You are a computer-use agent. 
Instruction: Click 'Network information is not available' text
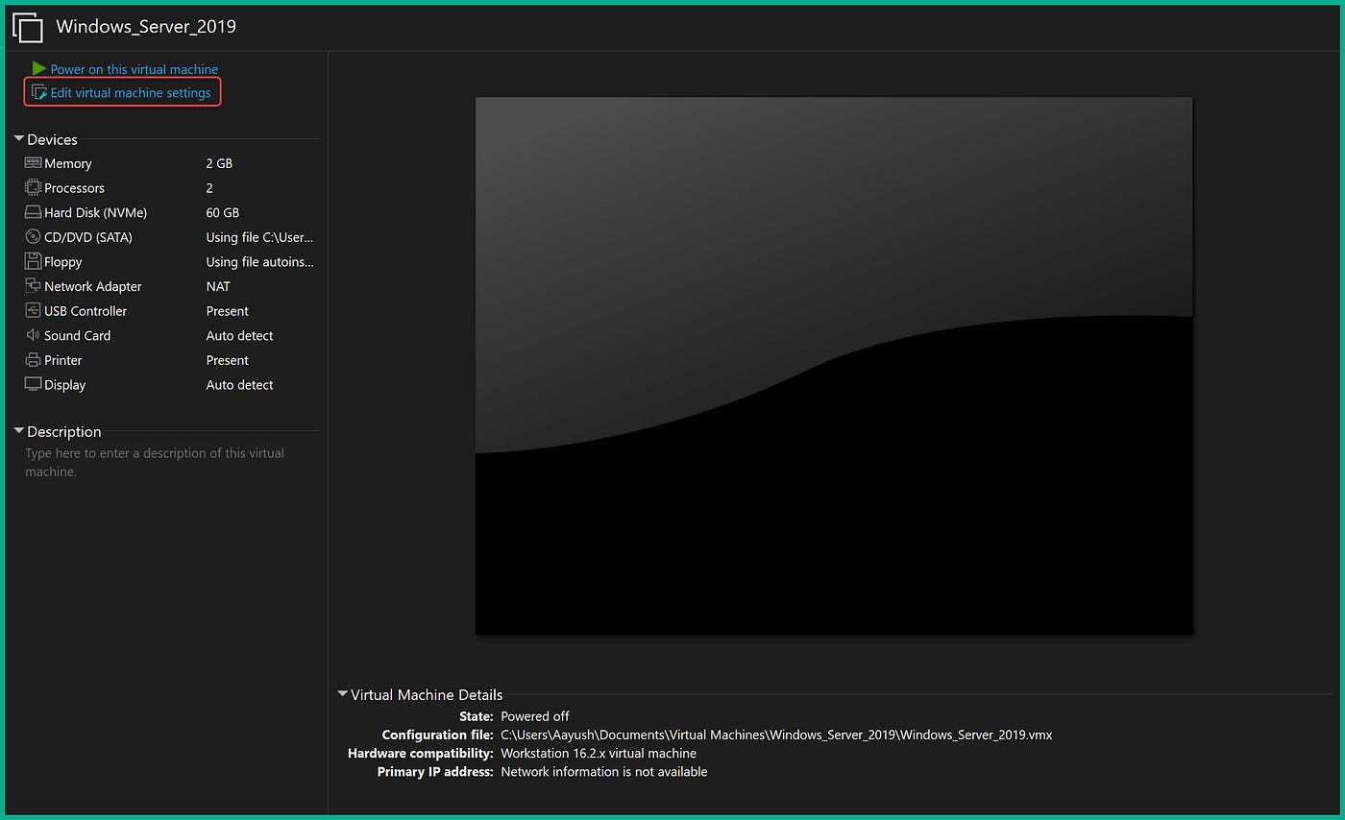[x=604, y=771]
